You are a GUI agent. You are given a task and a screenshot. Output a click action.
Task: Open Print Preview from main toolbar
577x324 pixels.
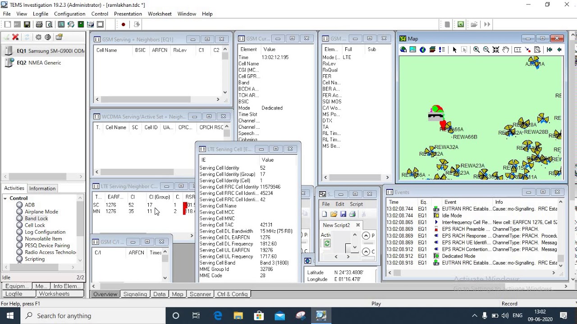click(x=49, y=24)
